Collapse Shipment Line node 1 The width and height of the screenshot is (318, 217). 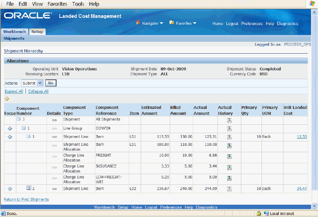(29, 136)
